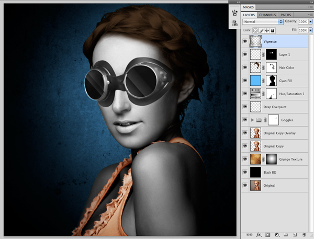Screen dimensions: 314x239
Task: Click the link layers chain icon
Action: 249,235
